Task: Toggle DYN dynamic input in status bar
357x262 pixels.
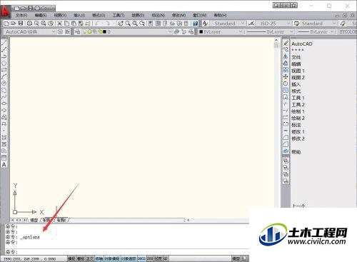Action: click(150, 258)
